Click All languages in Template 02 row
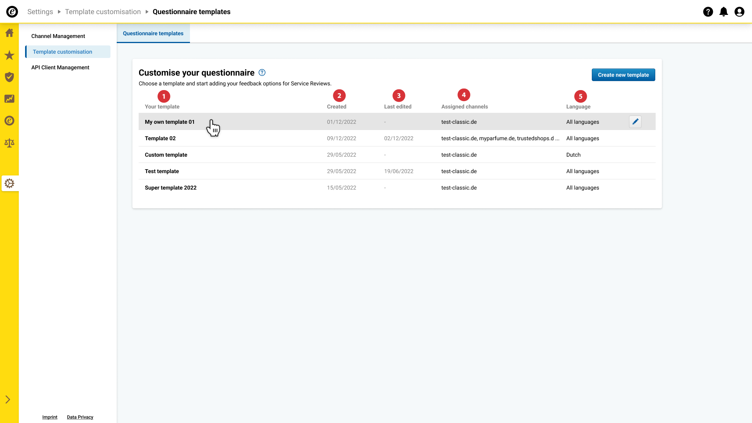The width and height of the screenshot is (752, 423). (582, 138)
